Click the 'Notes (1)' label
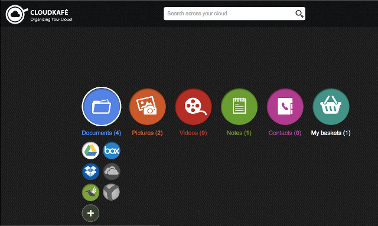378x226 pixels. tap(239, 133)
